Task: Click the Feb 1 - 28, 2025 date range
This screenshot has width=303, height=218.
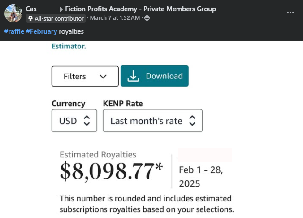Action: point(200,177)
